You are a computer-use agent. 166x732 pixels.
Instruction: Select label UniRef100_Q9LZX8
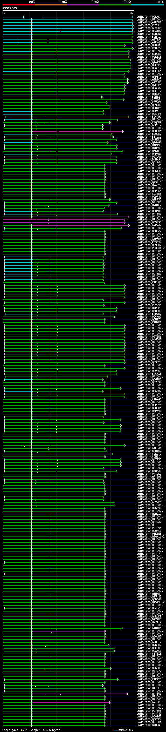tap(149, 57)
